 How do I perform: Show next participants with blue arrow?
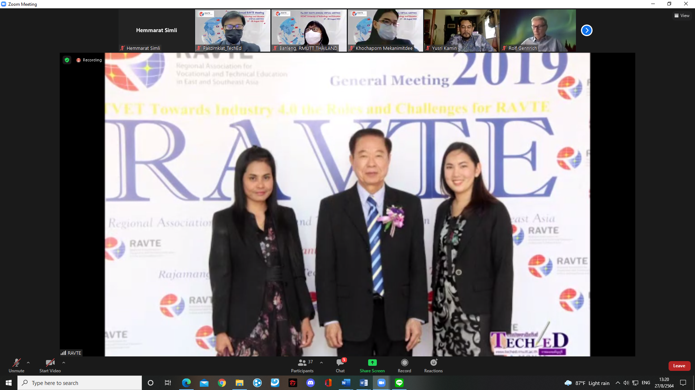(586, 30)
